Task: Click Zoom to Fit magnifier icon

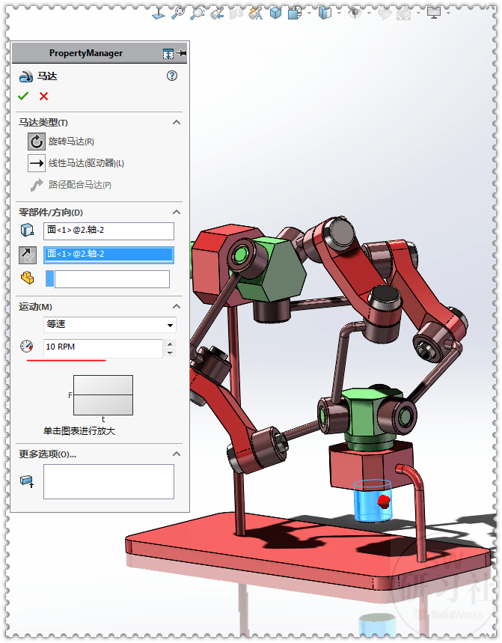Action: (178, 13)
